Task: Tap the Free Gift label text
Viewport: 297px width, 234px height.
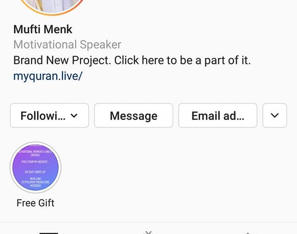Action: [x=35, y=203]
